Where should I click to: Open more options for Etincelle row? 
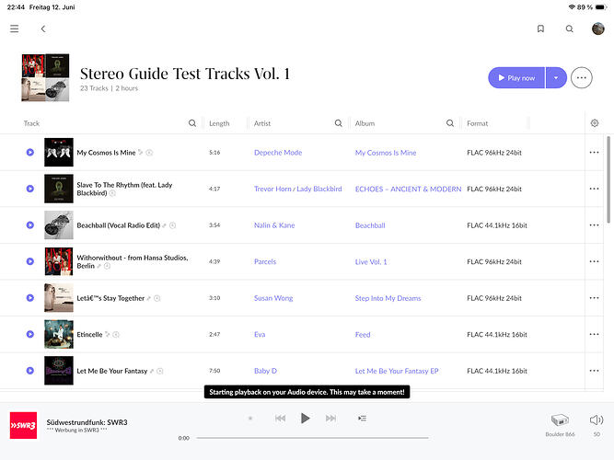(x=594, y=334)
